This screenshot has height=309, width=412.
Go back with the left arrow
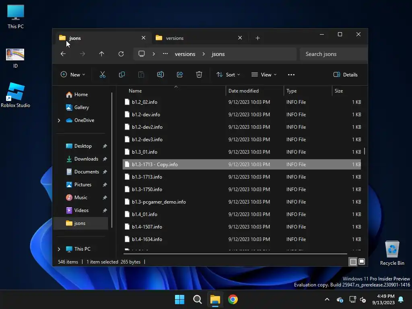click(x=63, y=54)
